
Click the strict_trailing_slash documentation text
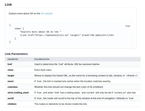click(x=85, y=93)
